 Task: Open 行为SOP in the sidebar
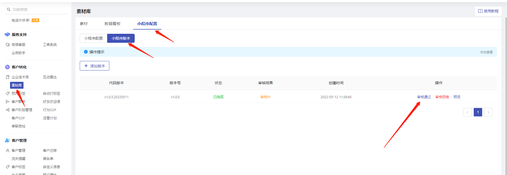[x=50, y=110]
